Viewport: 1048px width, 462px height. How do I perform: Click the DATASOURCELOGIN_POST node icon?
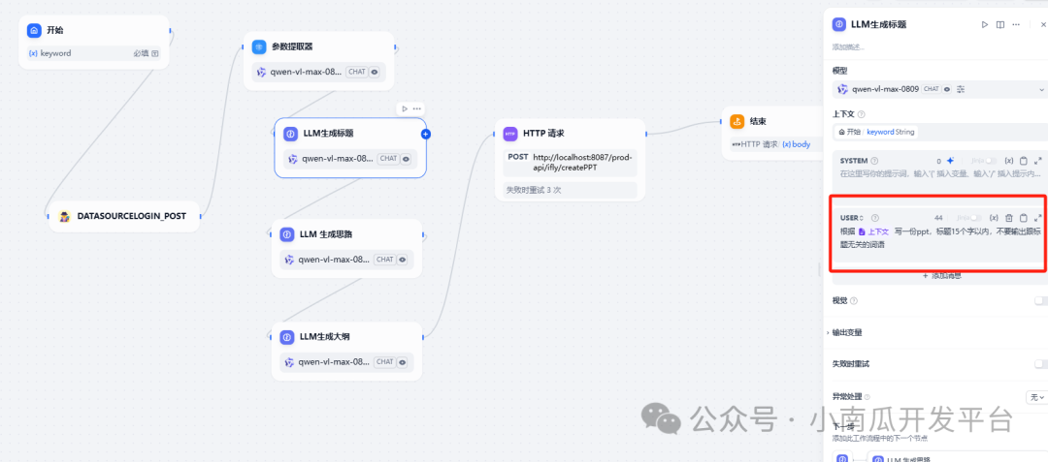[65, 216]
